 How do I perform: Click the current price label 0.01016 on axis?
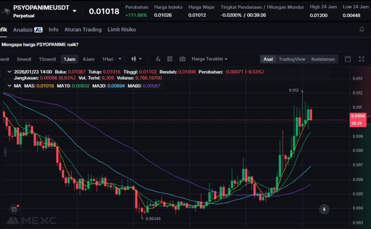pos(358,116)
